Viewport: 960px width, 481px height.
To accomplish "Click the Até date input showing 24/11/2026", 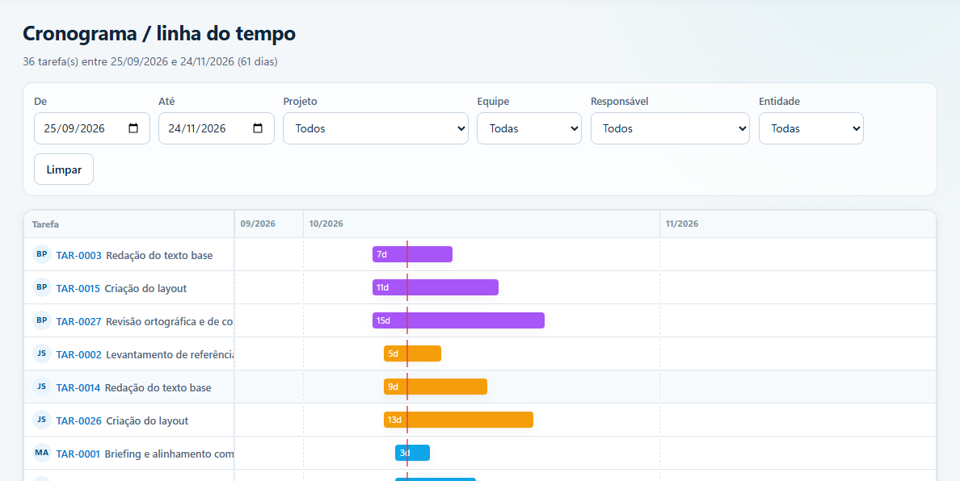I will 216,128.
